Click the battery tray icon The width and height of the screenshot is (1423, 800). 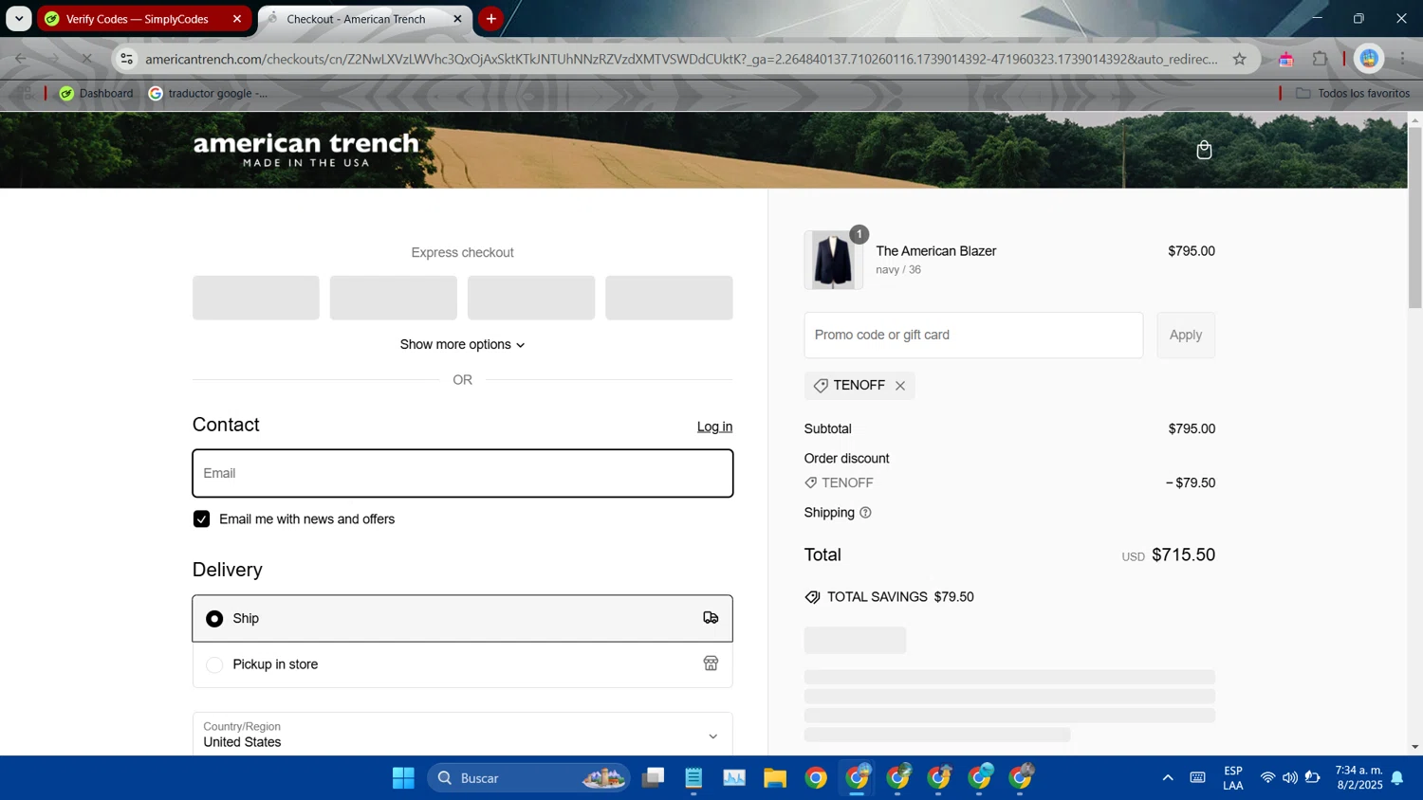(1313, 778)
